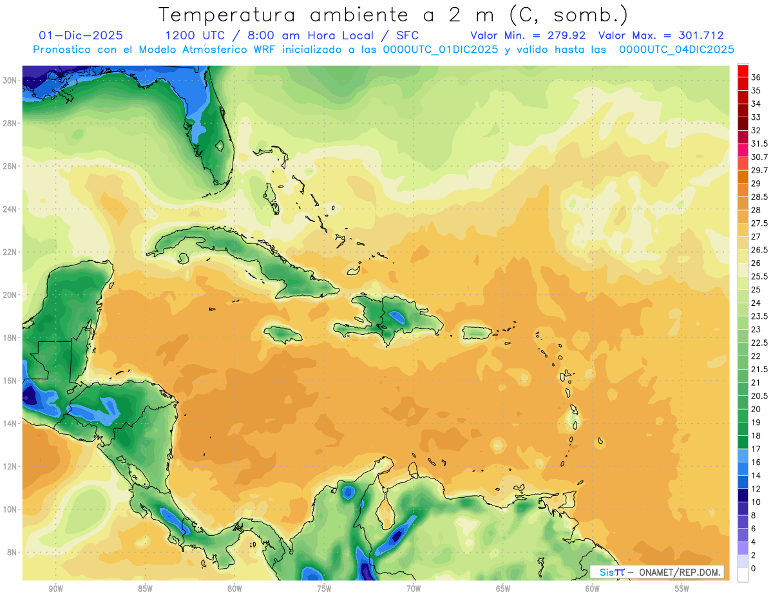Click the '0' legend value
The image size is (773, 597).
coord(754,568)
